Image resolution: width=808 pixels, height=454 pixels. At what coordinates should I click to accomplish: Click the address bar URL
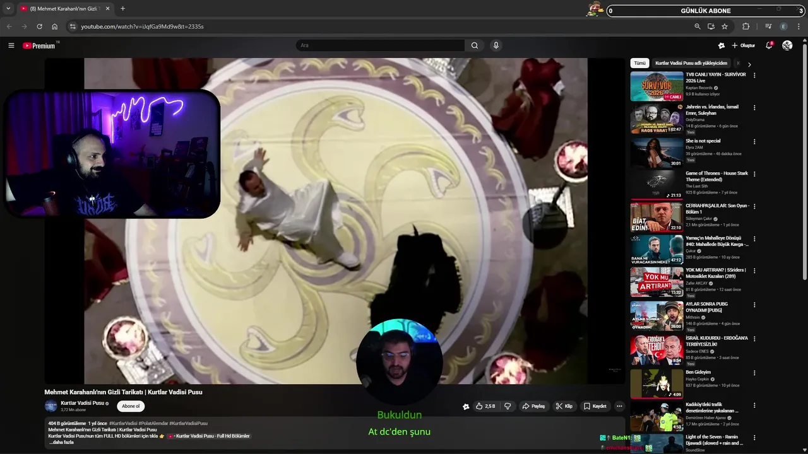point(143,26)
